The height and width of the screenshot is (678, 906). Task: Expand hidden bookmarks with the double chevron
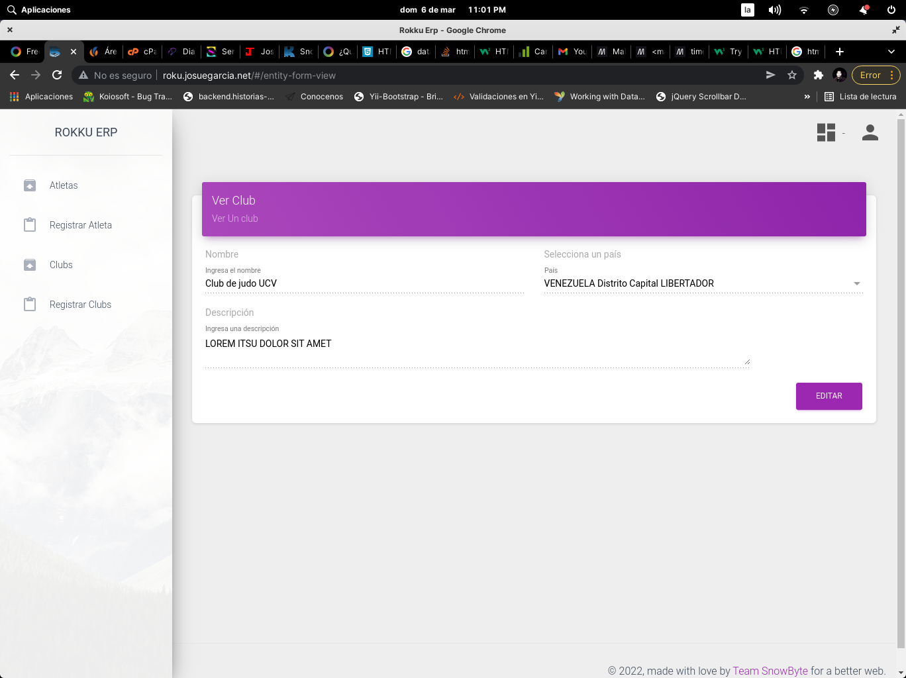807,97
